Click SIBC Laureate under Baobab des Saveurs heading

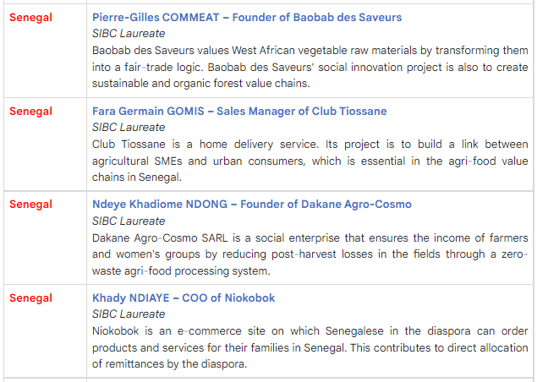(129, 34)
